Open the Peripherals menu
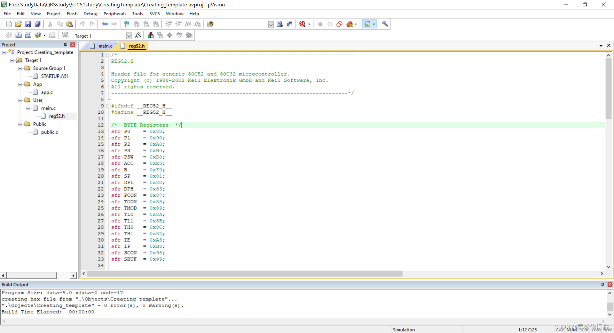 pyautogui.click(x=115, y=14)
